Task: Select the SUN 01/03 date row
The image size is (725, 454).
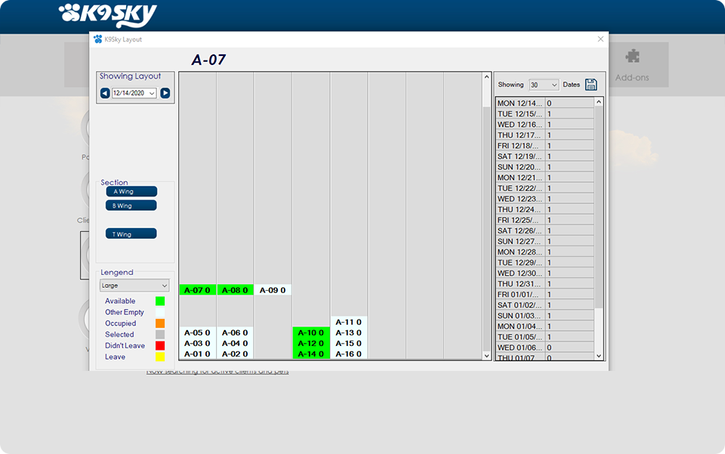Action: tap(545, 316)
